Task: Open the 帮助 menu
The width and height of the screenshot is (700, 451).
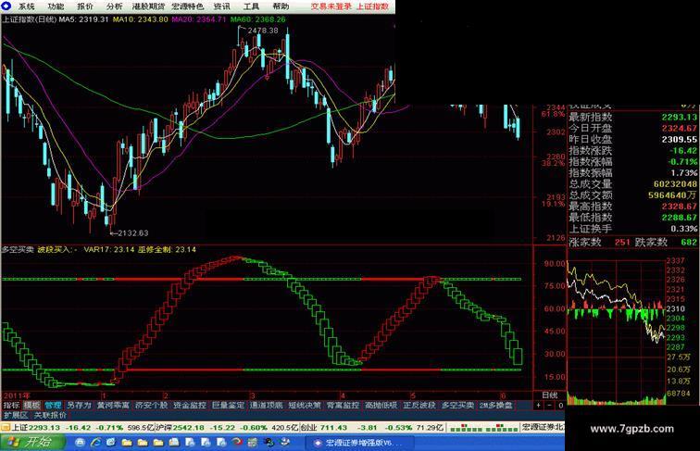Action: click(x=281, y=6)
